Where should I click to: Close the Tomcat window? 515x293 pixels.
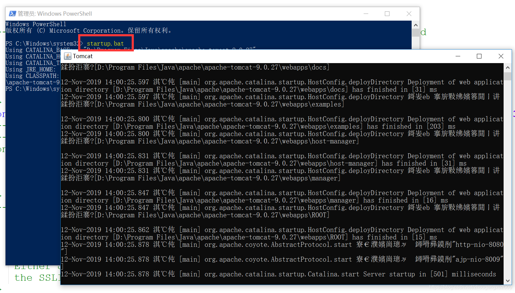501,56
